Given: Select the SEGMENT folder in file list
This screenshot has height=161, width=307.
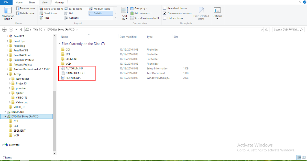Looking at the screenshot, I should click(x=72, y=59).
